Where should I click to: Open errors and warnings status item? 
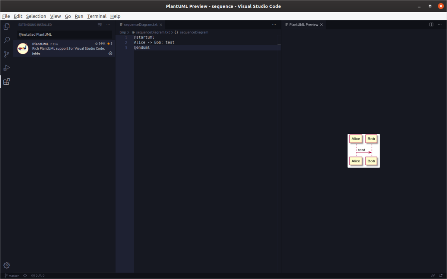tap(38, 276)
